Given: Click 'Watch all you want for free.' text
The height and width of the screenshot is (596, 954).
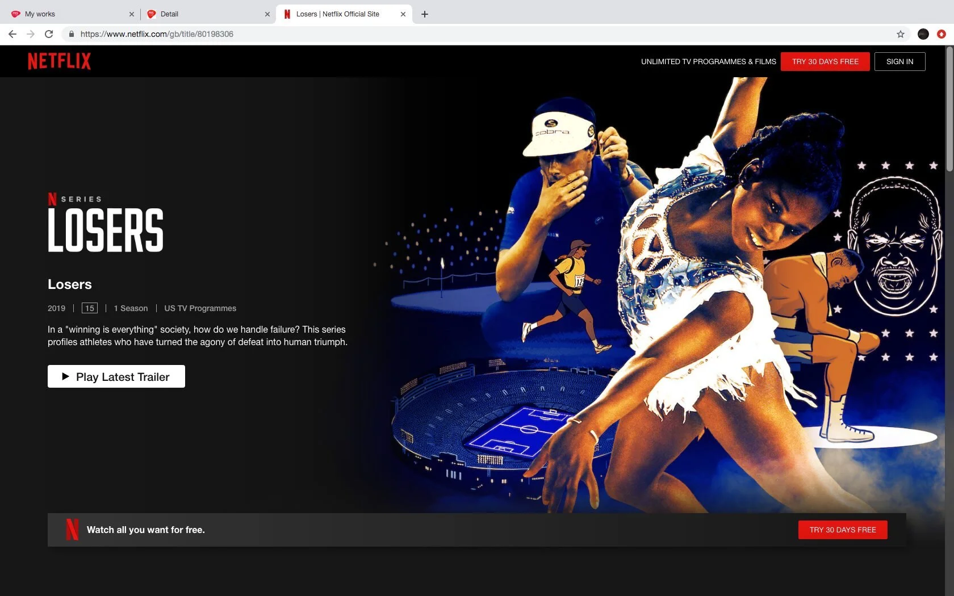Looking at the screenshot, I should (146, 530).
